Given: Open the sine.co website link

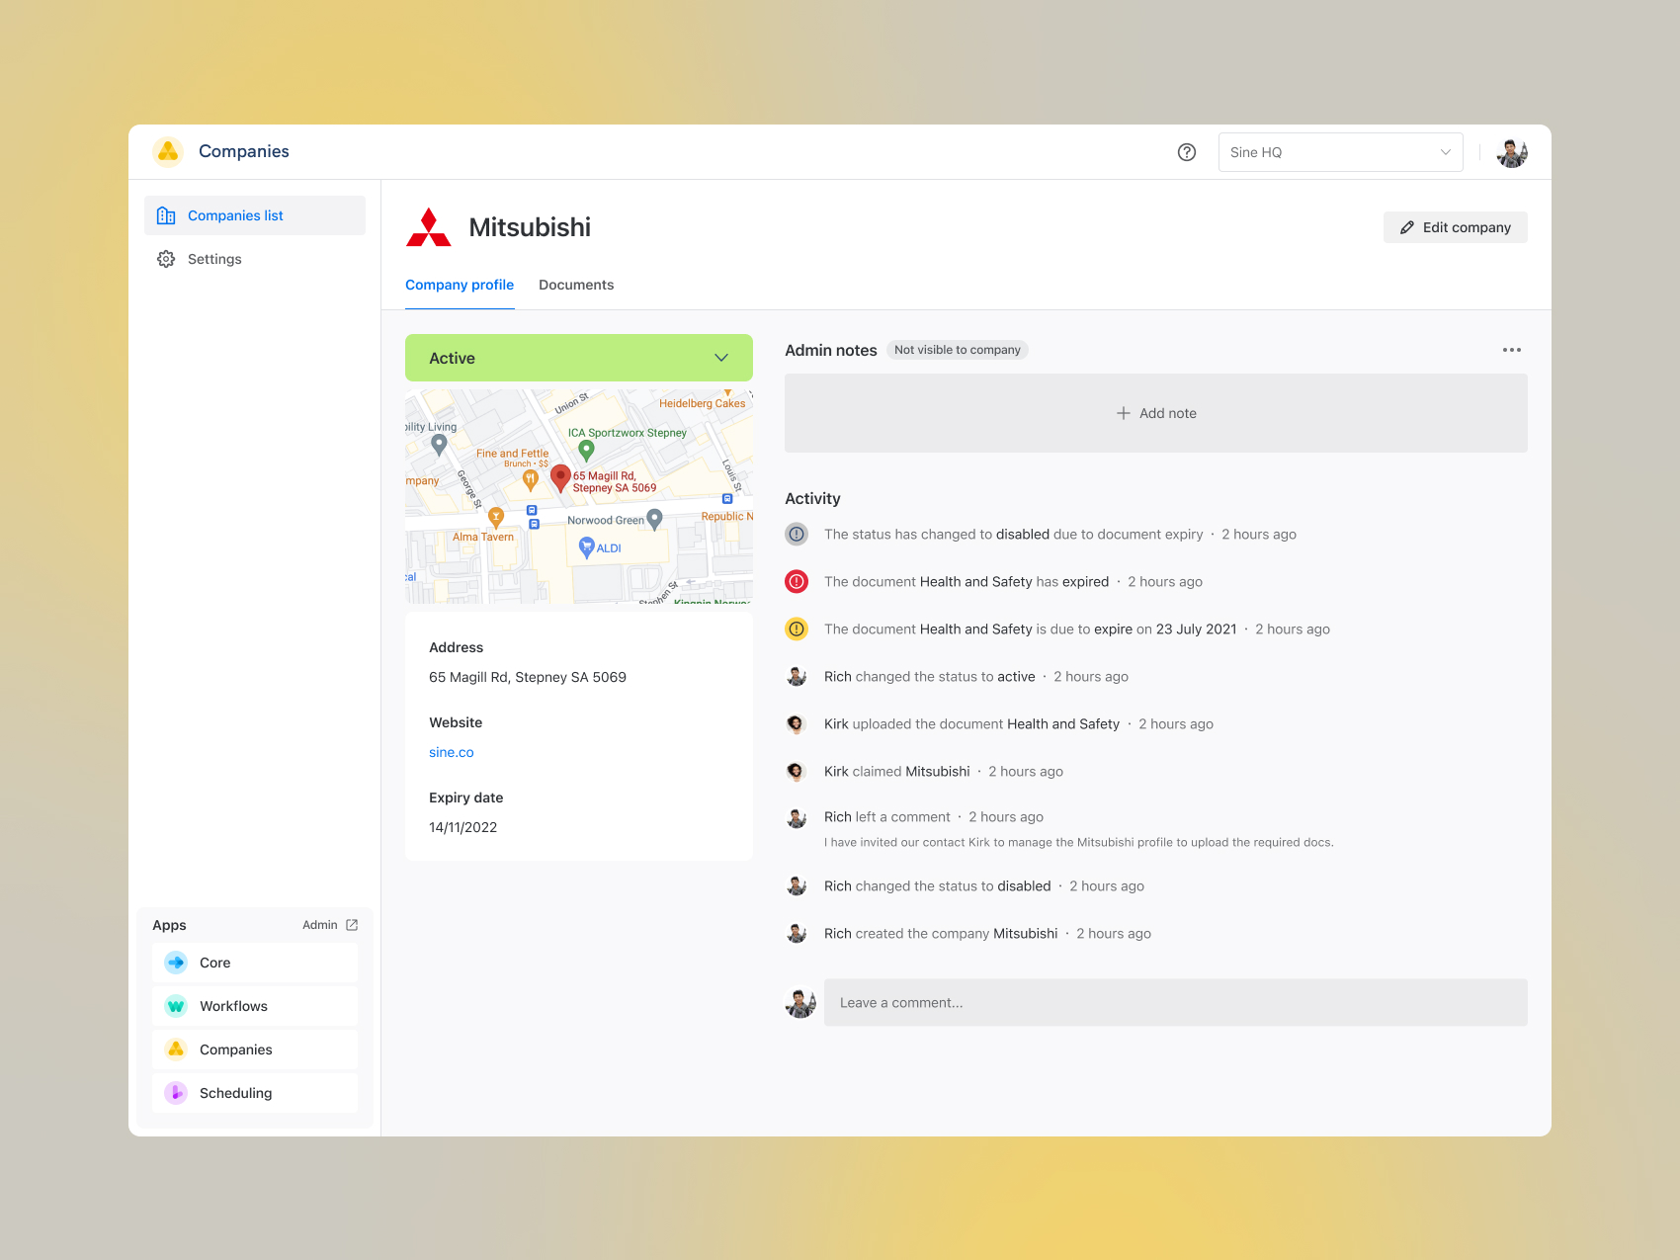Looking at the screenshot, I should click(x=451, y=751).
